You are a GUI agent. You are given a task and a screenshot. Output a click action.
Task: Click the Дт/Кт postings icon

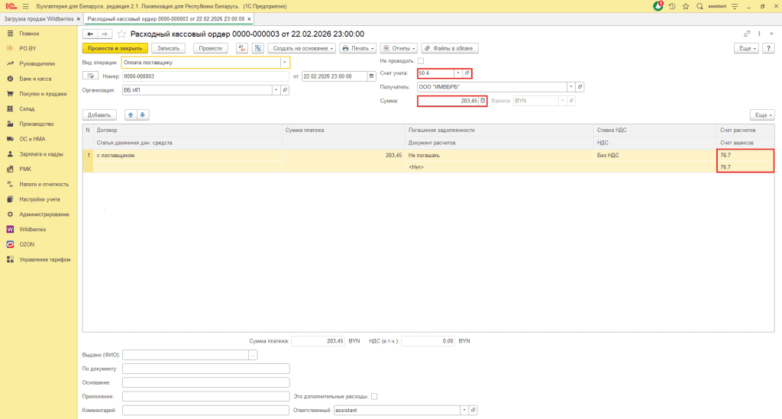(x=242, y=48)
